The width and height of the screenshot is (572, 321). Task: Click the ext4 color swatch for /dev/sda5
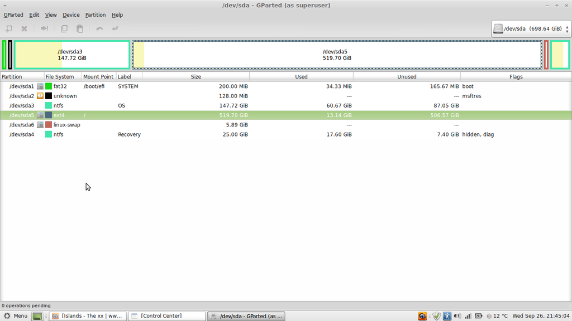pos(48,115)
